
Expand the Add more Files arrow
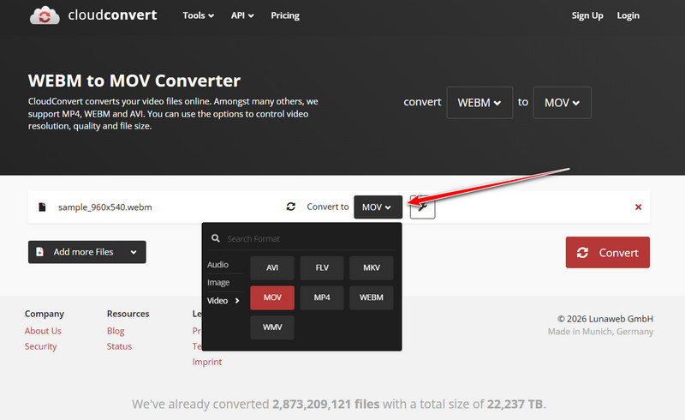point(134,252)
